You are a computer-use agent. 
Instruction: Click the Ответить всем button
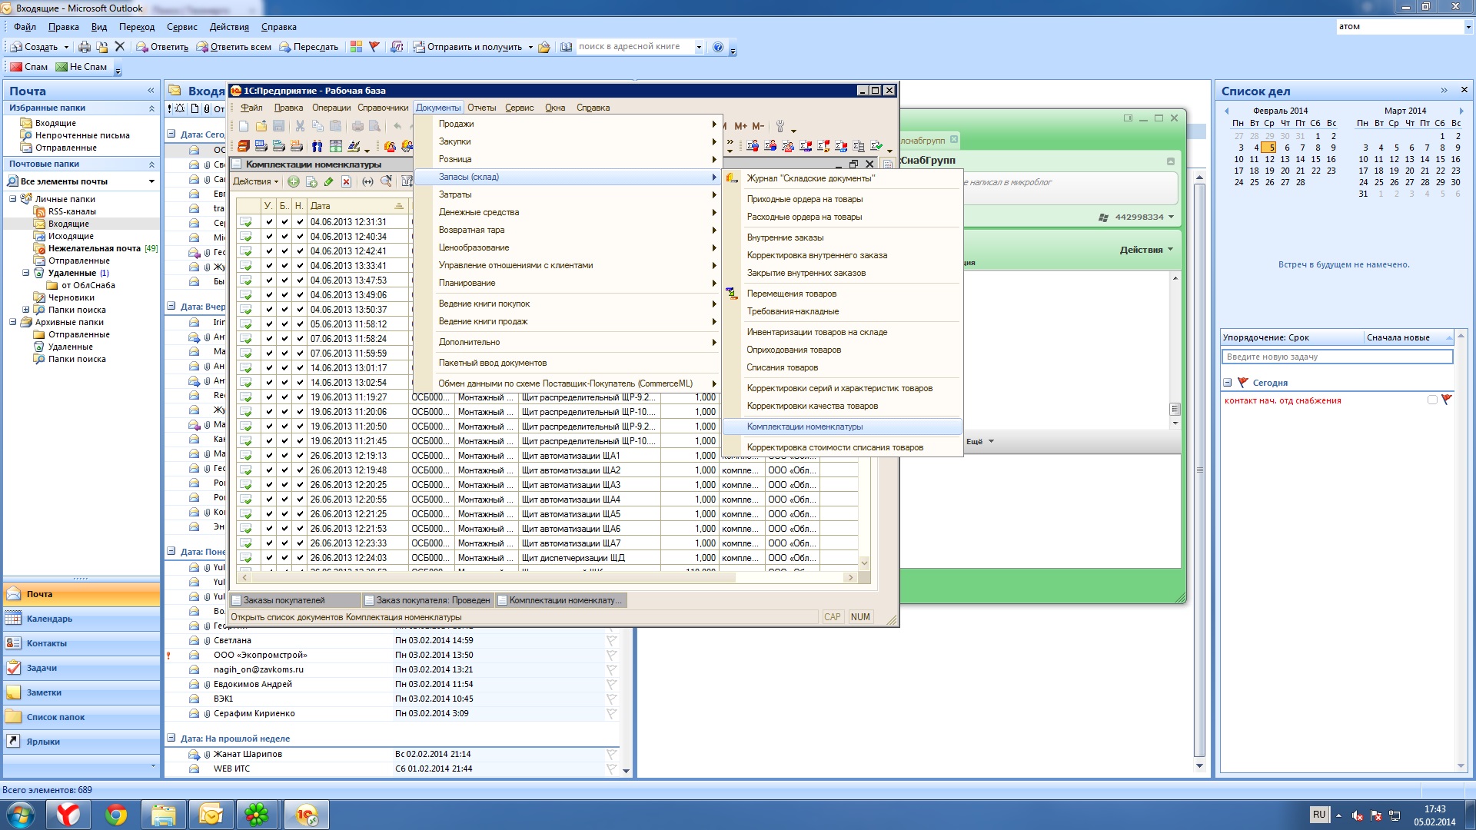coord(234,47)
